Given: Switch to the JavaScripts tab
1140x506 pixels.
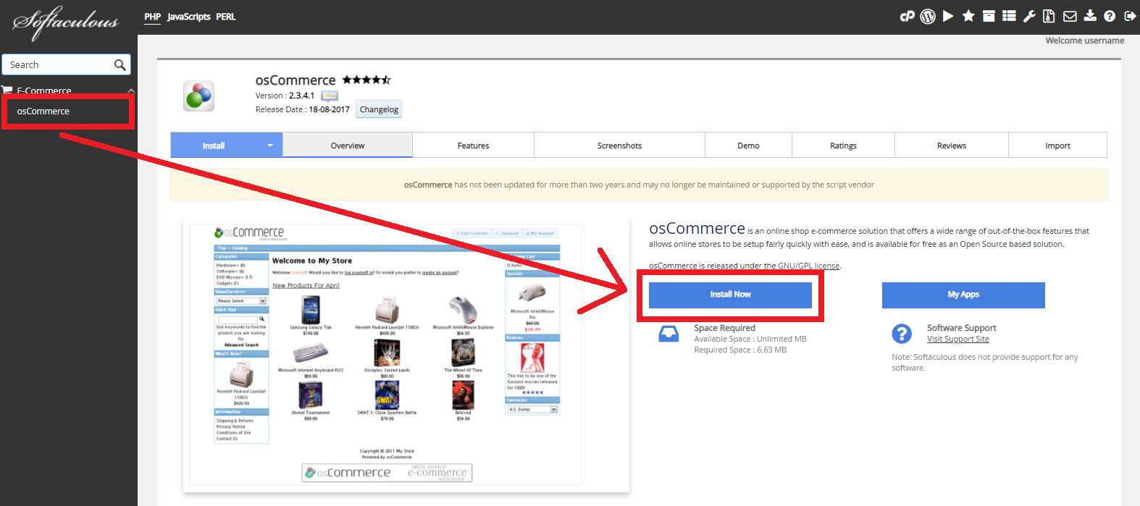Looking at the screenshot, I should [189, 17].
